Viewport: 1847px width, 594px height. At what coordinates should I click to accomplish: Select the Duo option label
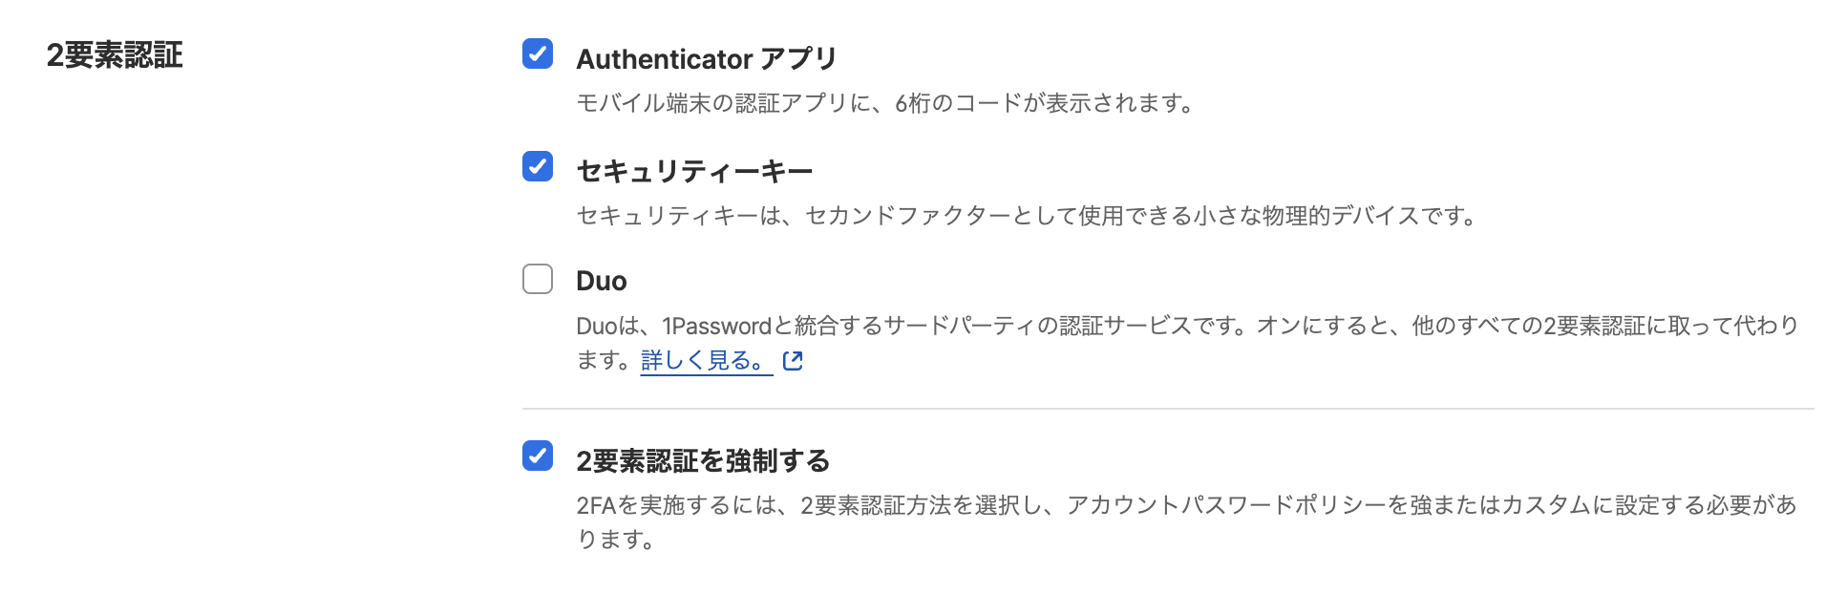(601, 281)
